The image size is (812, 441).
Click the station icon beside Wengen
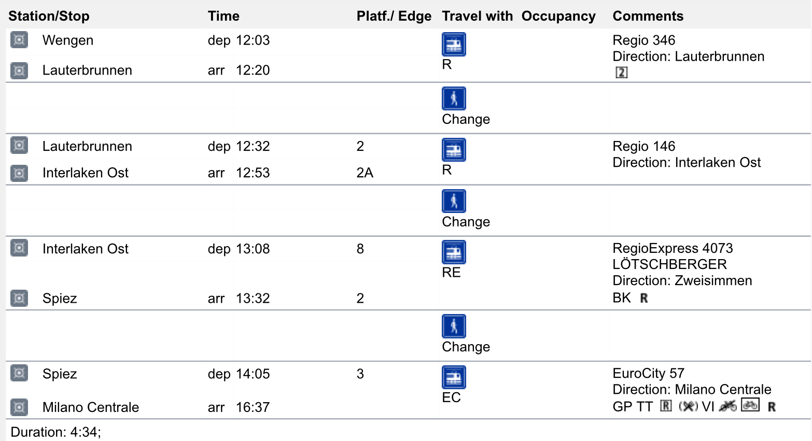[x=19, y=40]
